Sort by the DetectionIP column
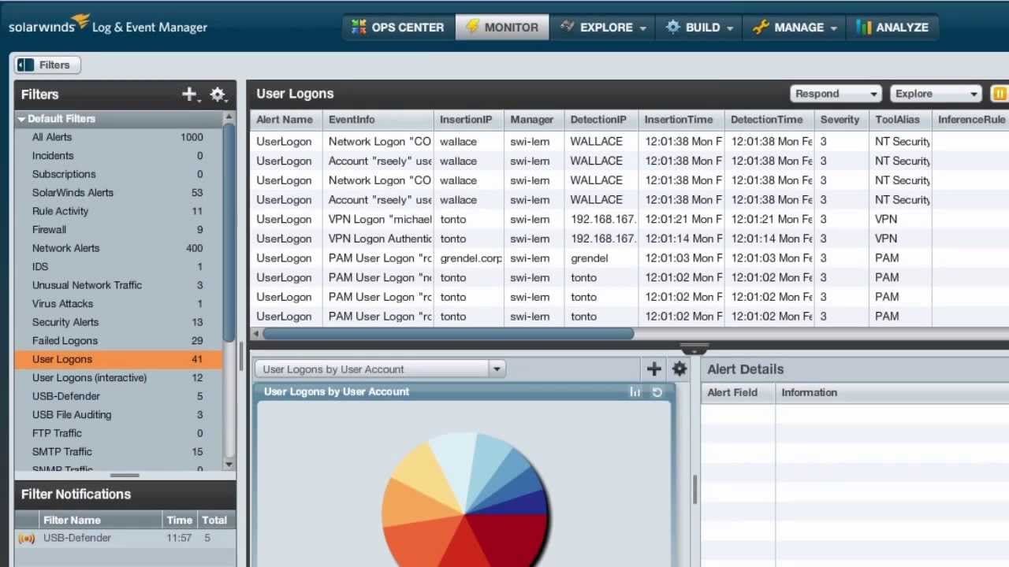1009x567 pixels. (601, 120)
